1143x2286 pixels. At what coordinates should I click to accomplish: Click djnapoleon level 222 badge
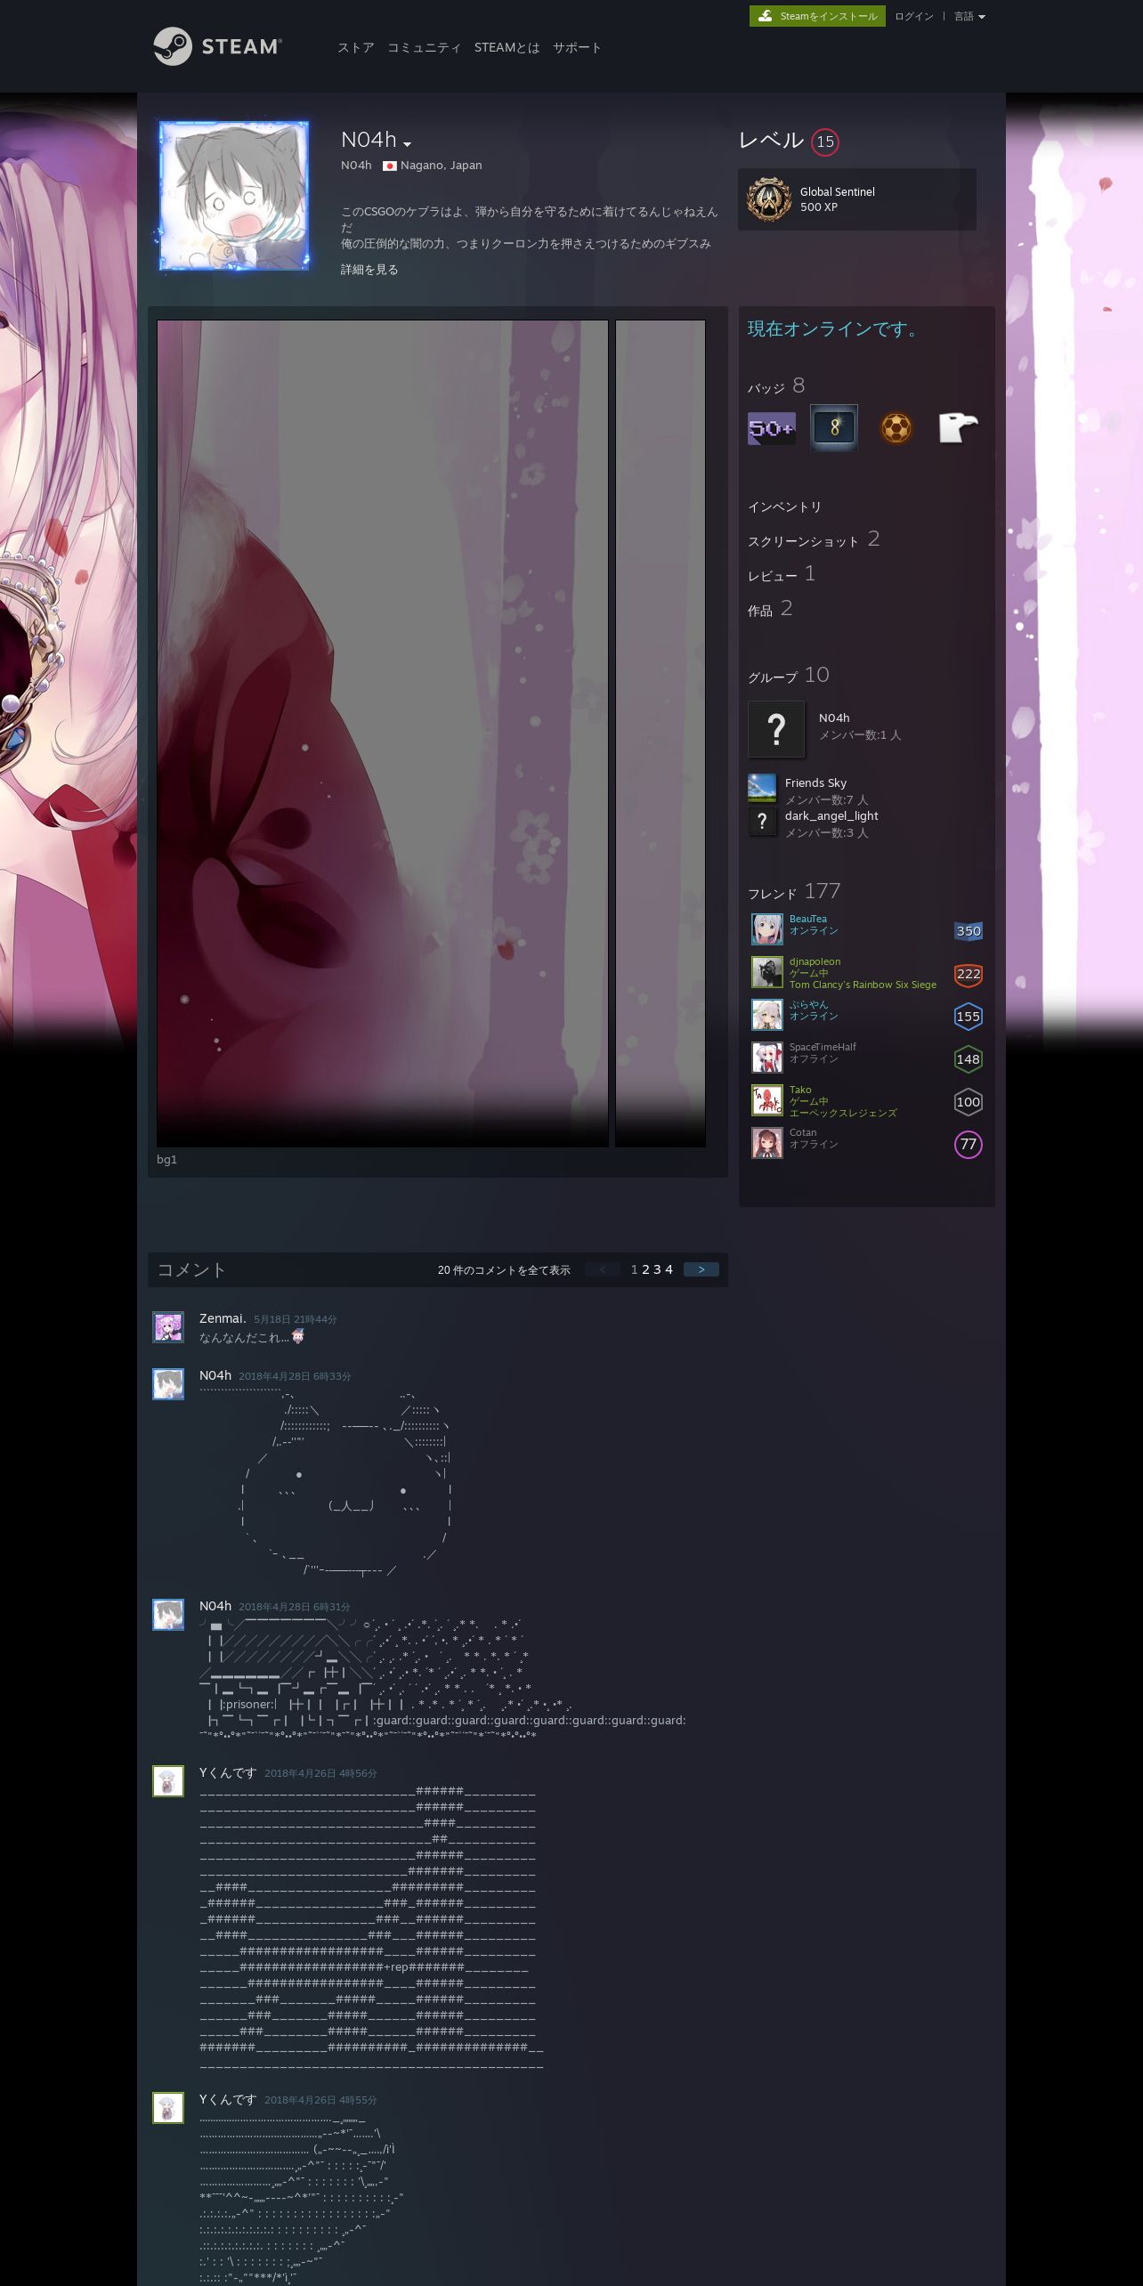(969, 974)
